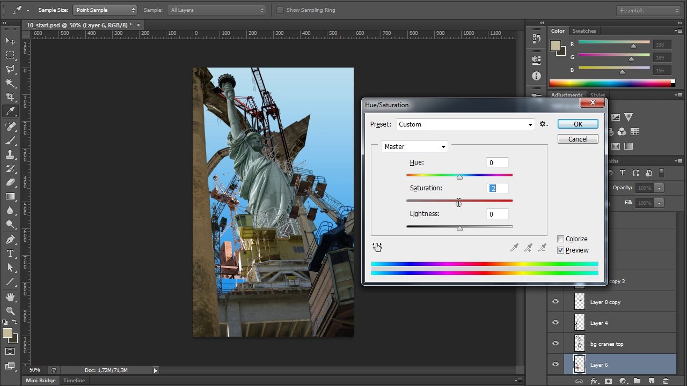Viewport: 687px width, 386px height.
Task: Select the Lasso tool
Action: coord(10,69)
